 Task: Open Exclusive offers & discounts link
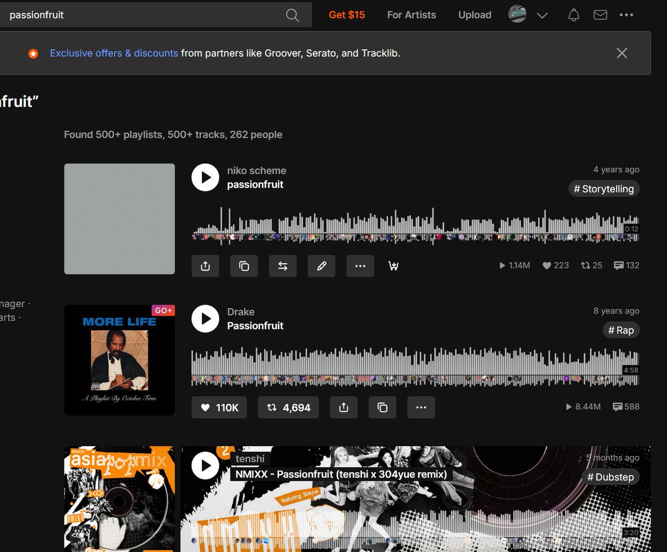(x=114, y=53)
